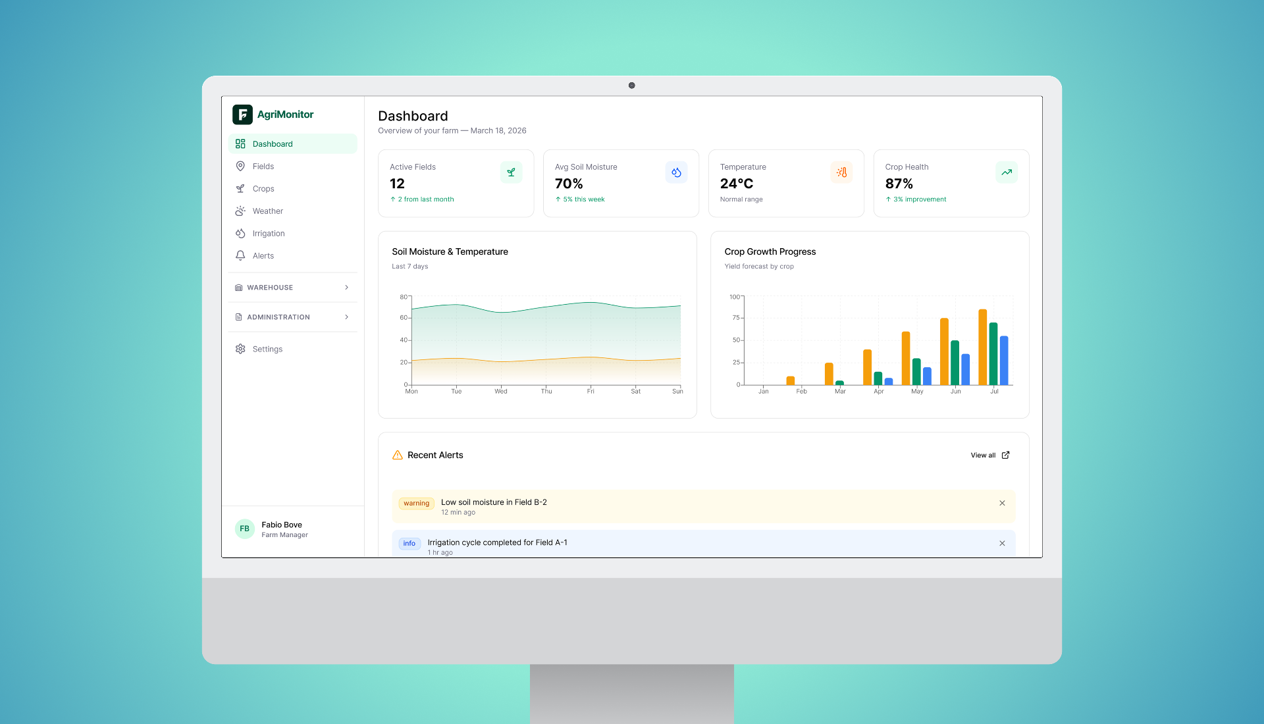The image size is (1264, 724).
Task: Click the Crops sprout icon in sidebar
Action: click(x=240, y=189)
